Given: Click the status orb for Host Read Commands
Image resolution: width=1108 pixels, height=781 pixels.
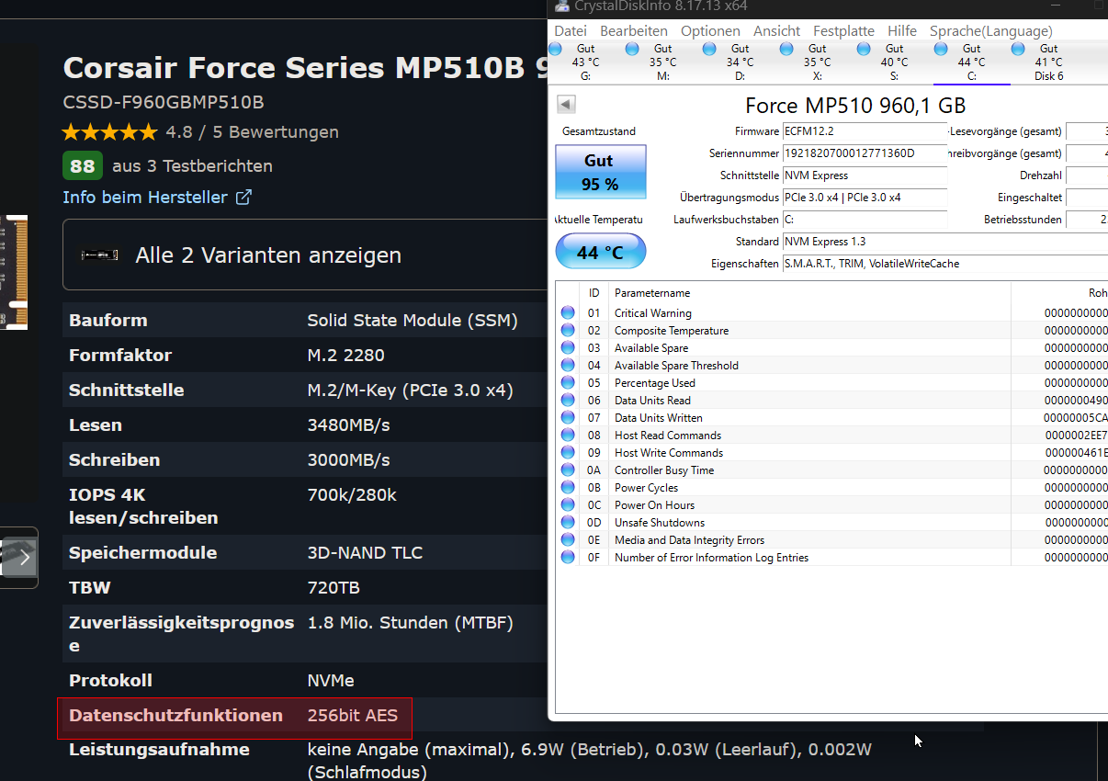Looking at the screenshot, I should pos(568,436).
